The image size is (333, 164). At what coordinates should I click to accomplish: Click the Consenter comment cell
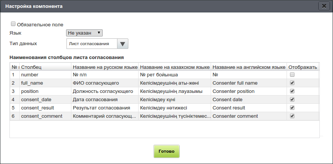[x=249, y=116]
